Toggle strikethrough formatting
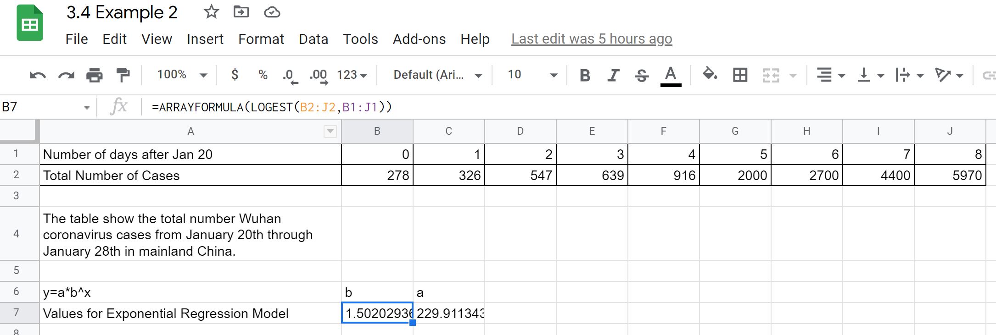 point(642,75)
